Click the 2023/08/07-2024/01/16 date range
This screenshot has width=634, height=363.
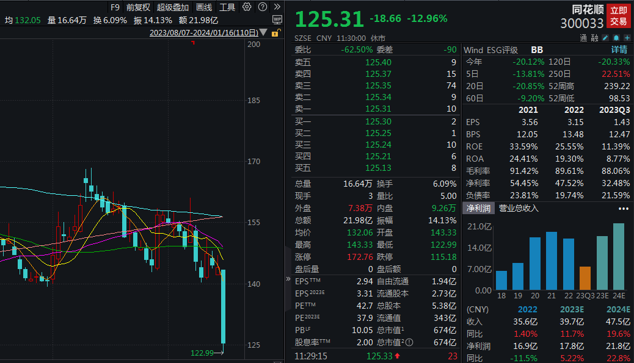(x=204, y=33)
